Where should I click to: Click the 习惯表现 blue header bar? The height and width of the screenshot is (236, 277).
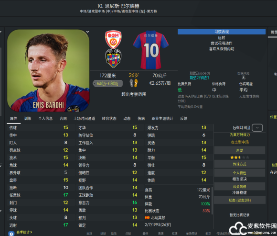point(222,32)
